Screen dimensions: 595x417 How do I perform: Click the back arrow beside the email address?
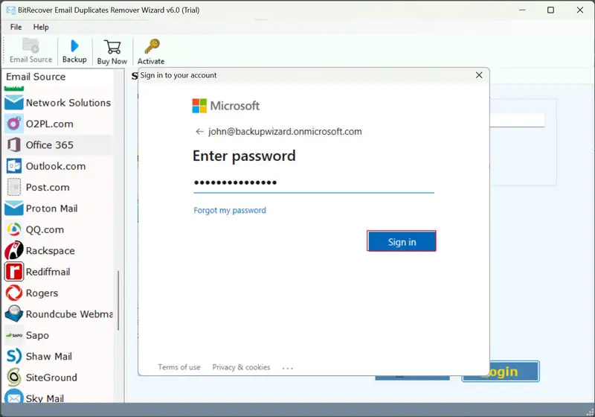tap(199, 132)
